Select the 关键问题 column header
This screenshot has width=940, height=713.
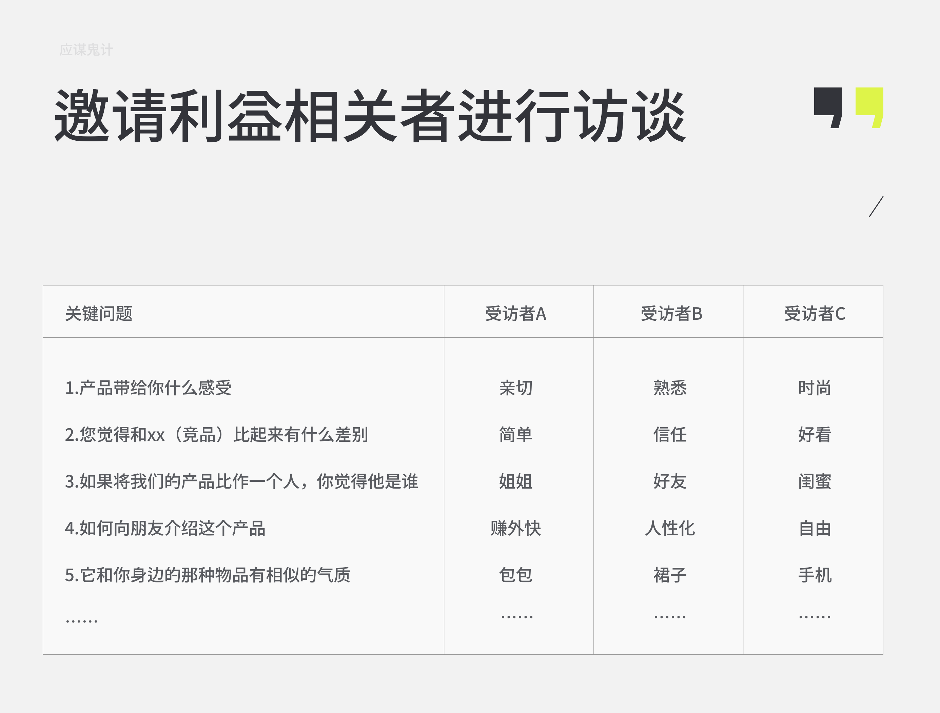point(99,314)
